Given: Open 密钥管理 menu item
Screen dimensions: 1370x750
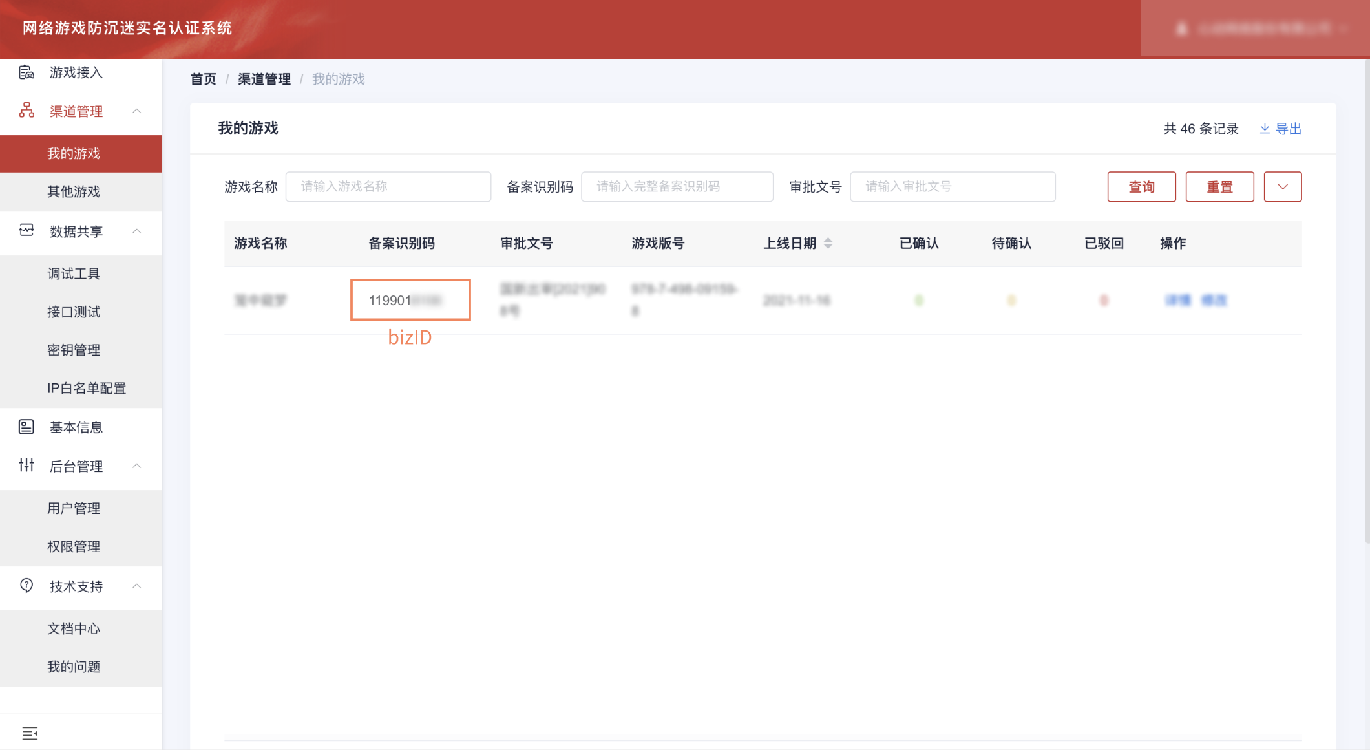Looking at the screenshot, I should point(74,350).
